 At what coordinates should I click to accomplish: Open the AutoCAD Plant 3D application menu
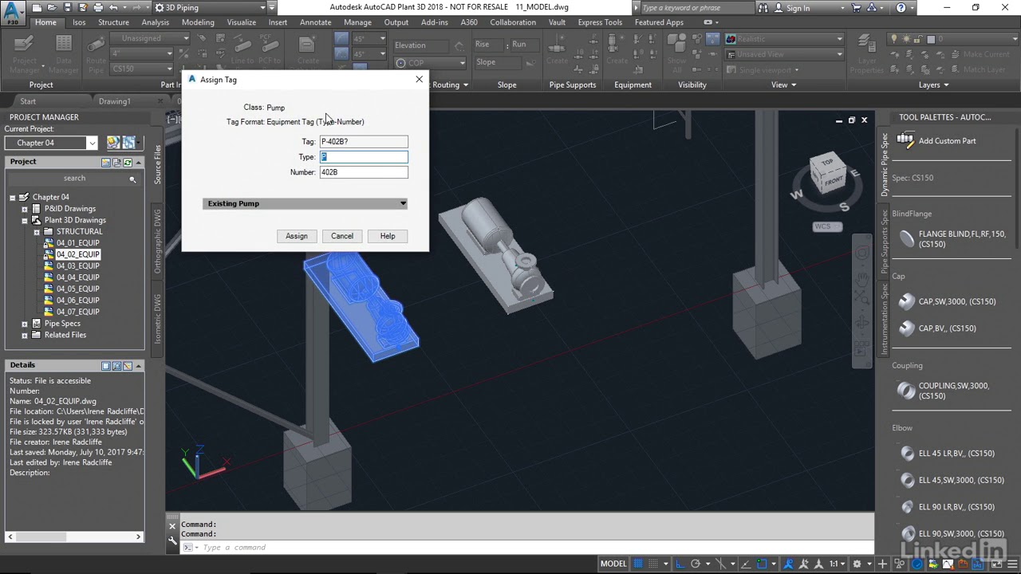click(x=12, y=12)
